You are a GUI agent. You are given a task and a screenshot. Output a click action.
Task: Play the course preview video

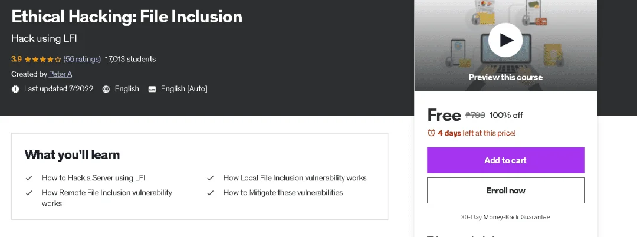[x=505, y=39]
